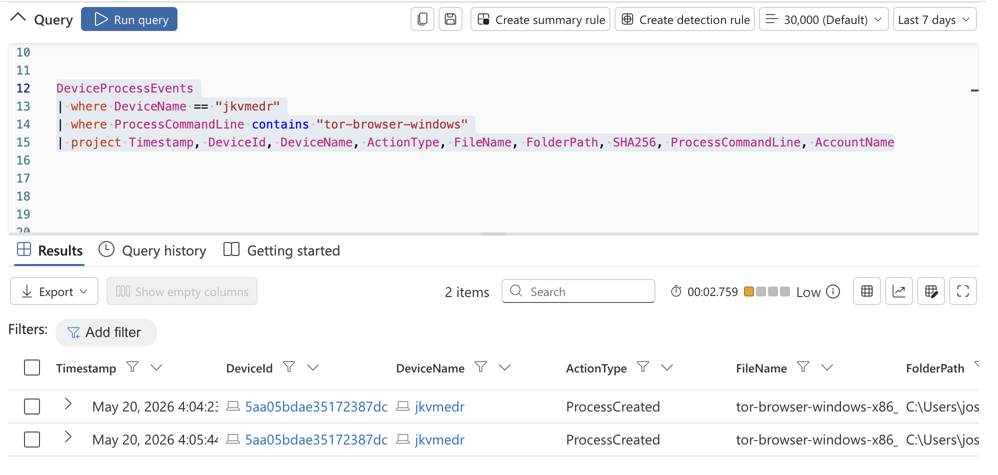The height and width of the screenshot is (475, 998).
Task: Click the query editor horizontal scrollbar
Action: [x=493, y=233]
